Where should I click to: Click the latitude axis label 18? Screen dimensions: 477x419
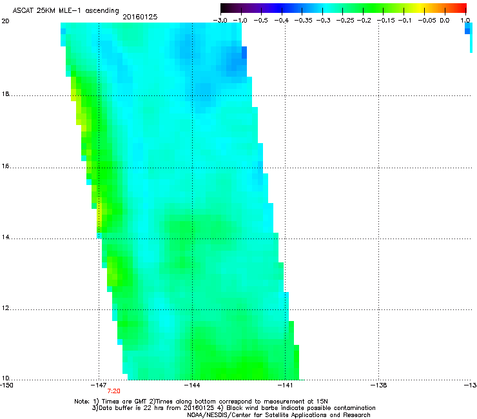click(5, 93)
